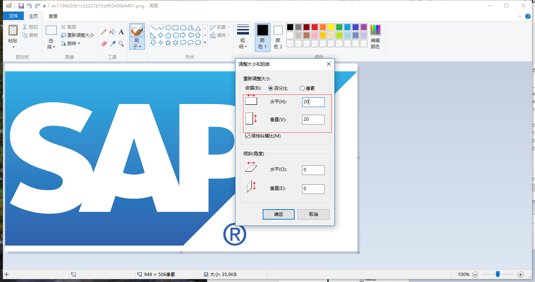Select the Pencil tool
The height and width of the screenshot is (282, 535).
pyautogui.click(x=104, y=32)
